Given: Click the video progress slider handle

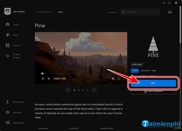Looking at the screenshot, I should tap(42, 74).
